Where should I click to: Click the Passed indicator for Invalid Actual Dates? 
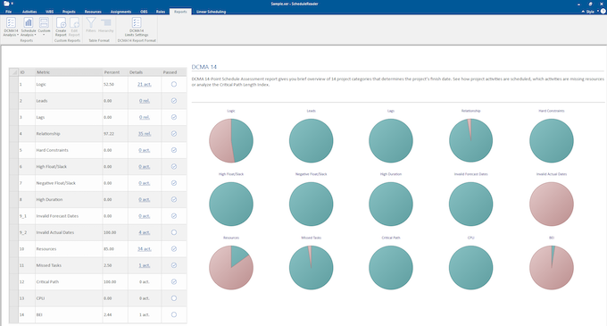pos(174,232)
